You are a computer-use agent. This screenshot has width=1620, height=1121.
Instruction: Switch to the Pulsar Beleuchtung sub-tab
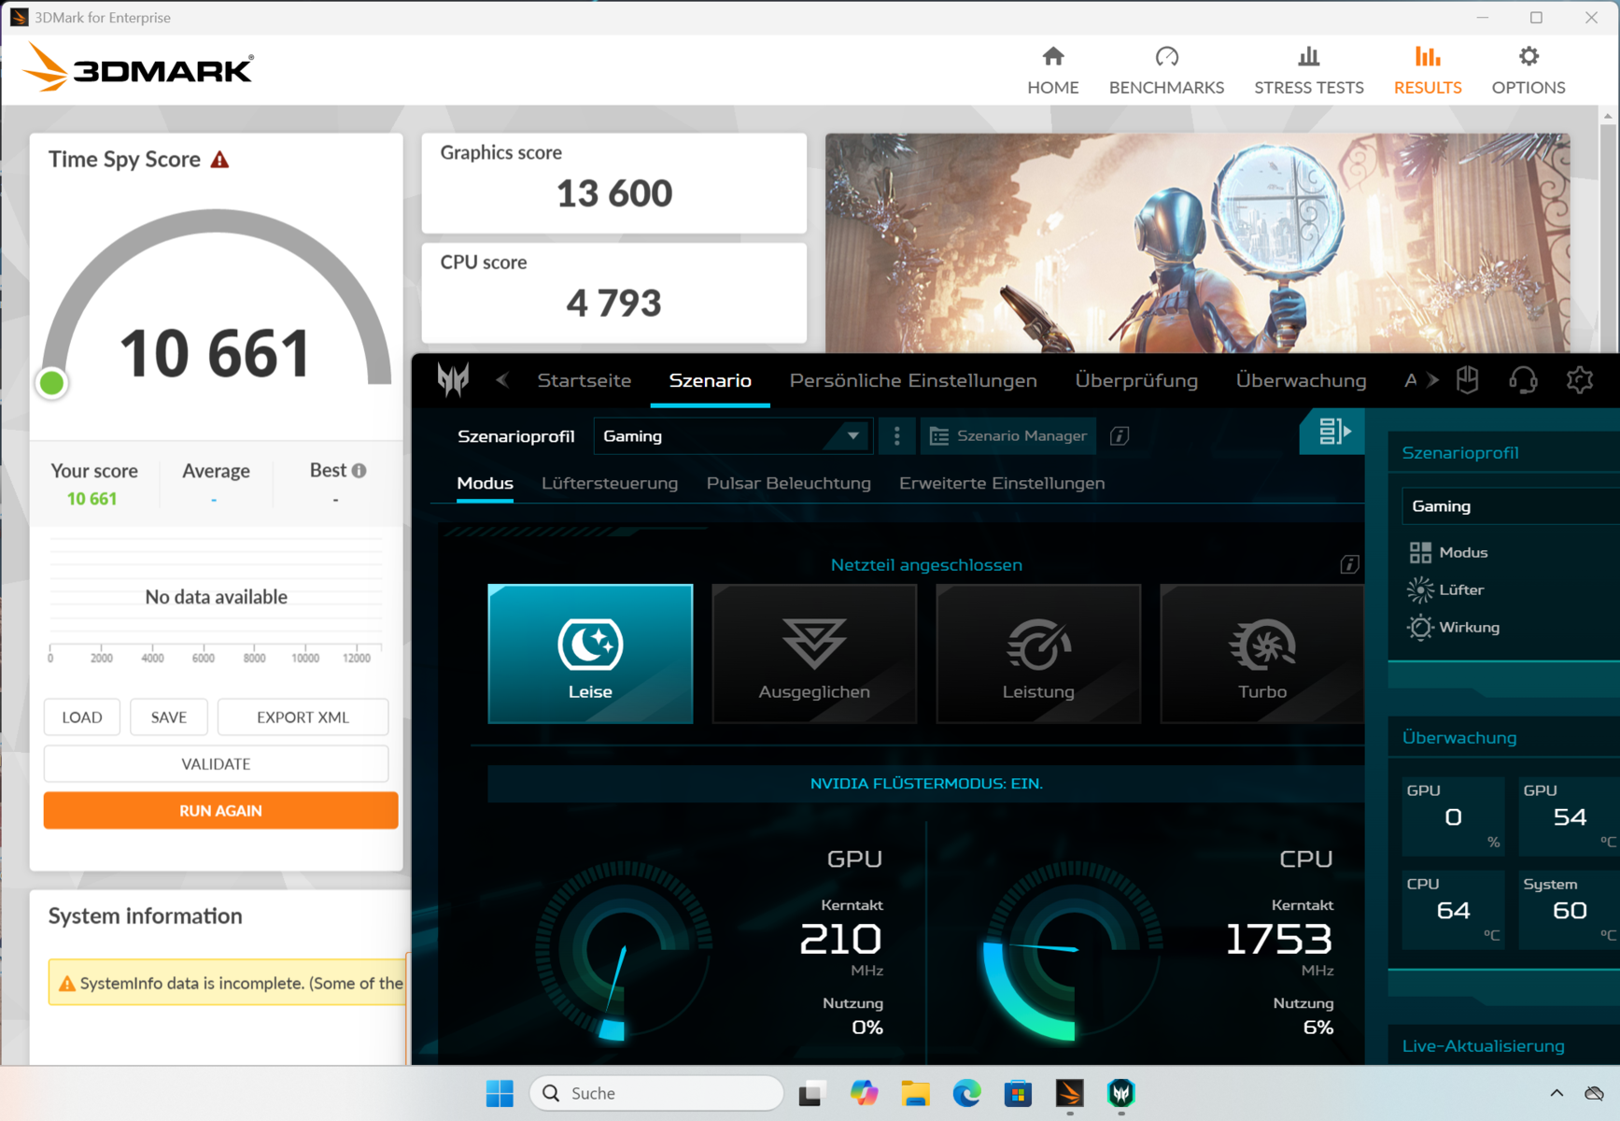click(789, 483)
